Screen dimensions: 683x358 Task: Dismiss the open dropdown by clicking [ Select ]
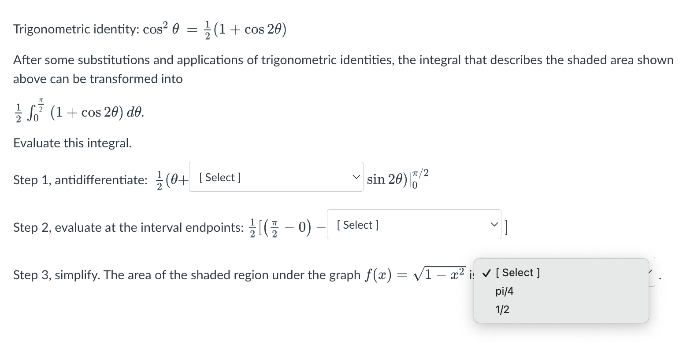[519, 273]
